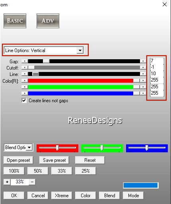This screenshot has height=204, width=171.
Task: Click the Xtreme button
Action: point(62,196)
